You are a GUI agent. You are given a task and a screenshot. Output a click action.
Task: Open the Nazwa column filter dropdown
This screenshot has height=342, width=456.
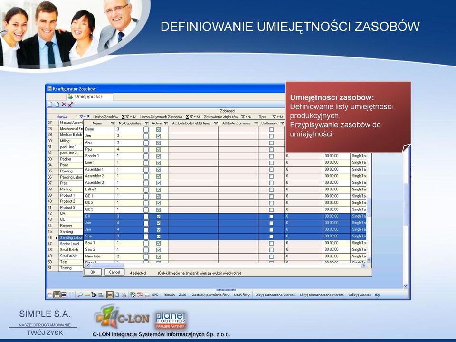(x=82, y=117)
